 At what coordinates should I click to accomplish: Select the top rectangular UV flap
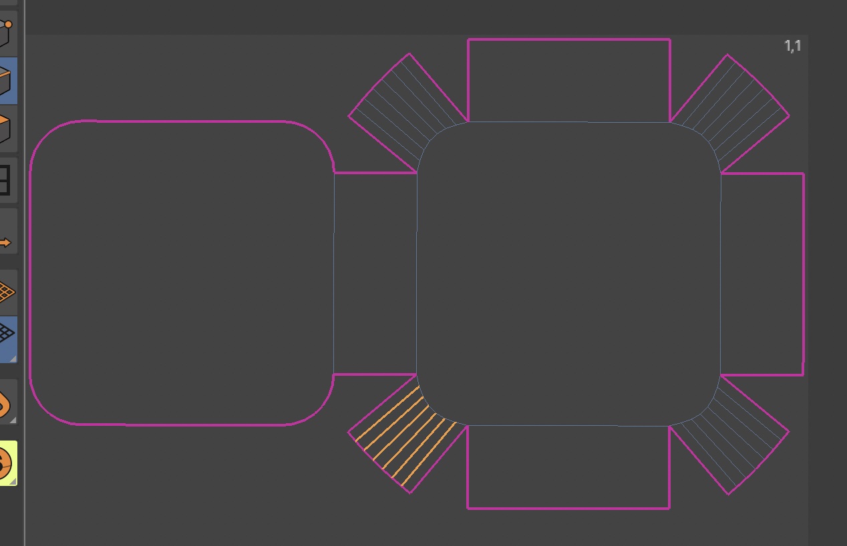pos(568,80)
